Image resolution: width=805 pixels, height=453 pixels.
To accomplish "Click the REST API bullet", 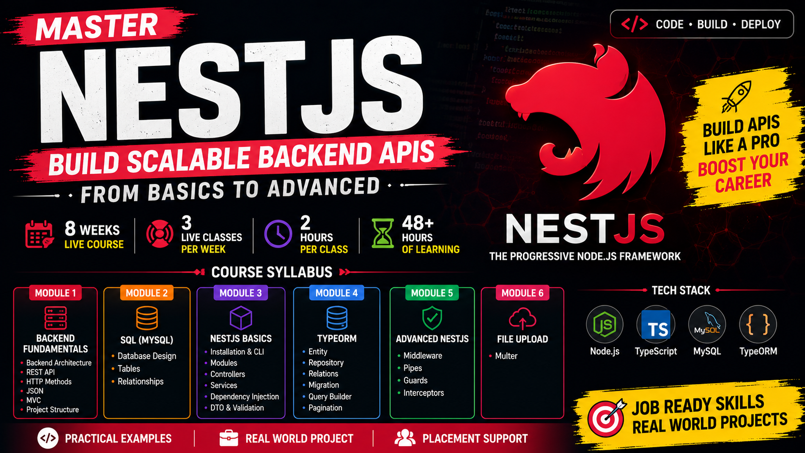I will [x=40, y=372].
